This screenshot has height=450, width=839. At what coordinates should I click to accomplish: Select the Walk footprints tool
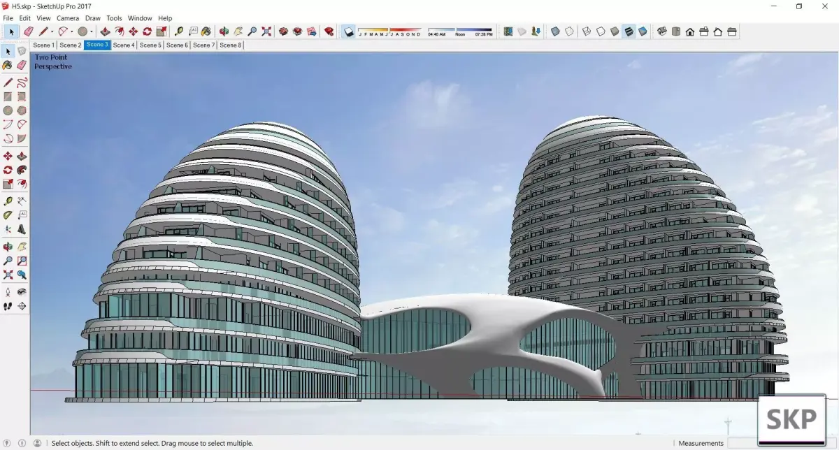click(x=8, y=305)
